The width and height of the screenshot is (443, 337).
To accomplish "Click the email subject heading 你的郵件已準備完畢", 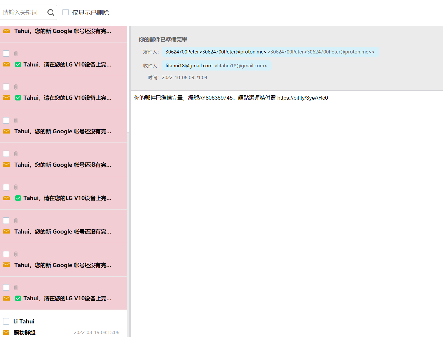I will point(163,40).
